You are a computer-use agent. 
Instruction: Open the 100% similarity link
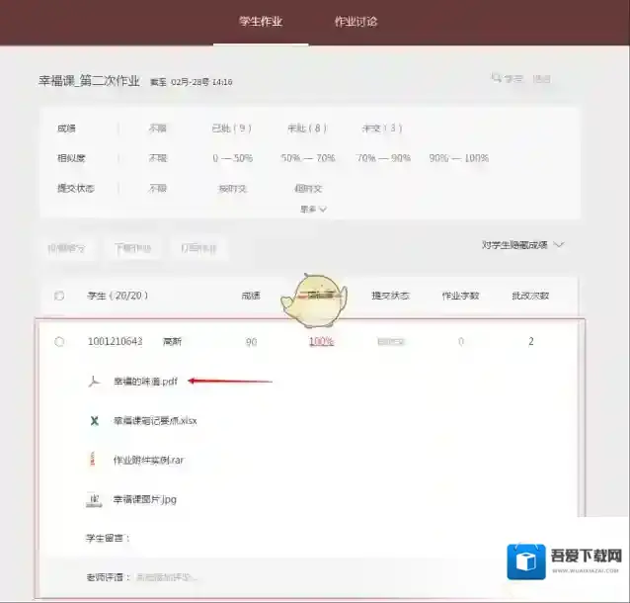pos(321,341)
